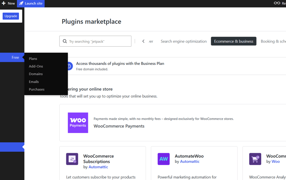Click the rocket icon in Launch site
This screenshot has width=286, height=180.
point(21,3)
